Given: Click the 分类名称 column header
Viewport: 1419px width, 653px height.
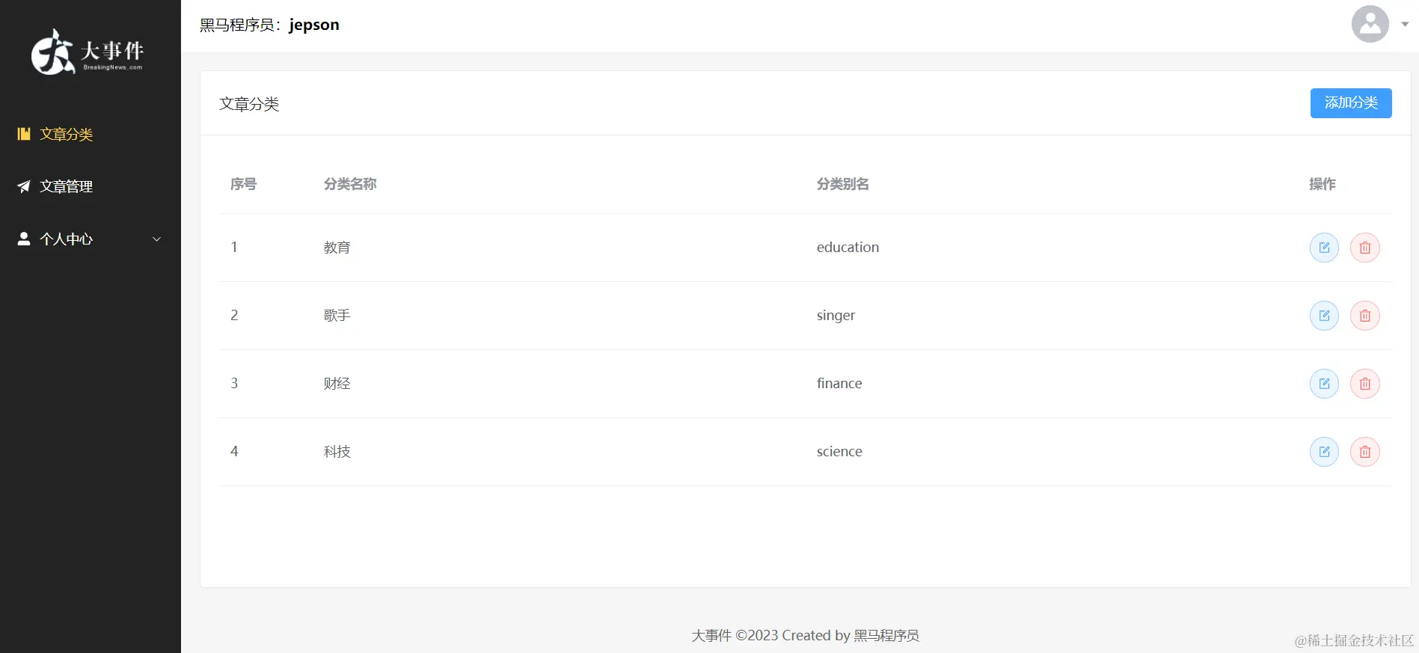Looking at the screenshot, I should (350, 184).
